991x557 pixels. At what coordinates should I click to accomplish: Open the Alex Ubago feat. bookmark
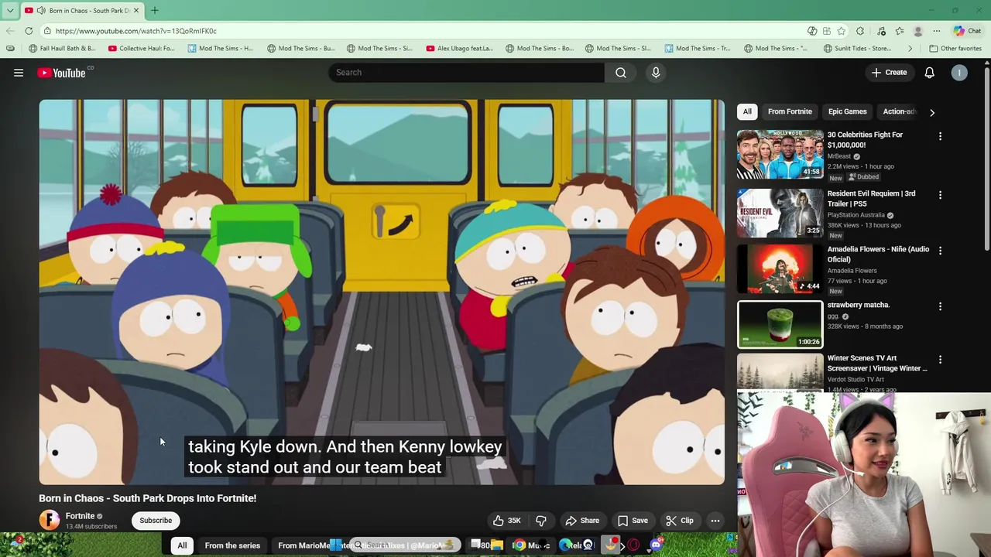pyautogui.click(x=459, y=48)
